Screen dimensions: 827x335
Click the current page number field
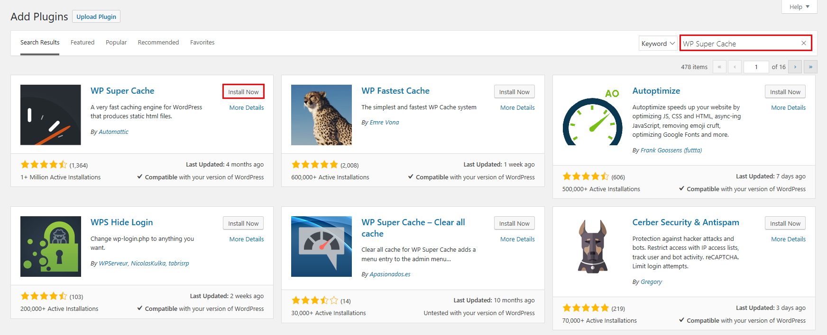(756, 67)
